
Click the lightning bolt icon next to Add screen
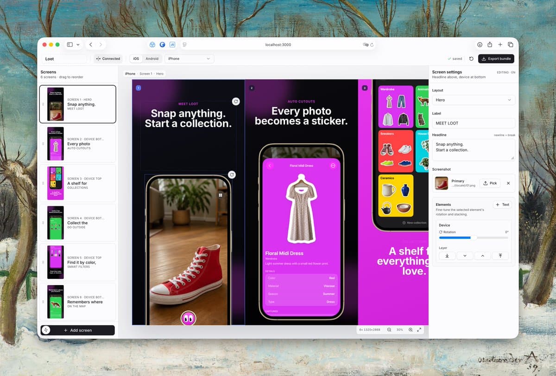point(46,330)
